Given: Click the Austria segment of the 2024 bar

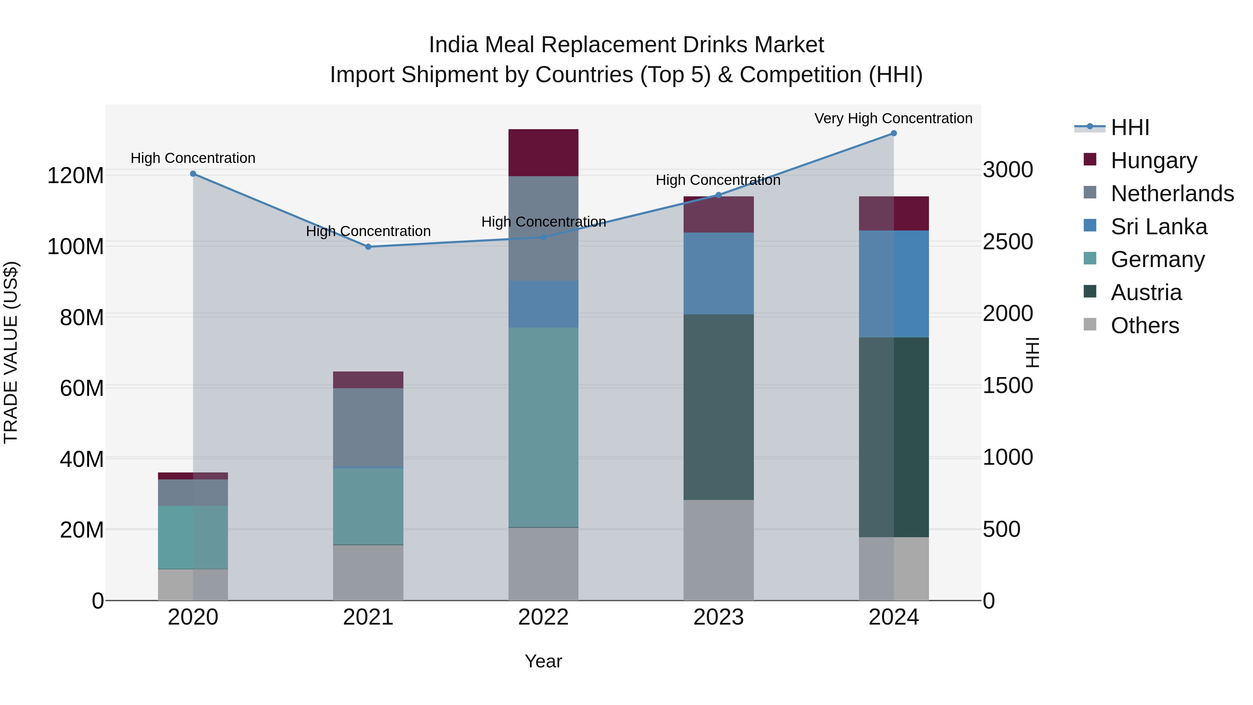Looking at the screenshot, I should point(893,437).
